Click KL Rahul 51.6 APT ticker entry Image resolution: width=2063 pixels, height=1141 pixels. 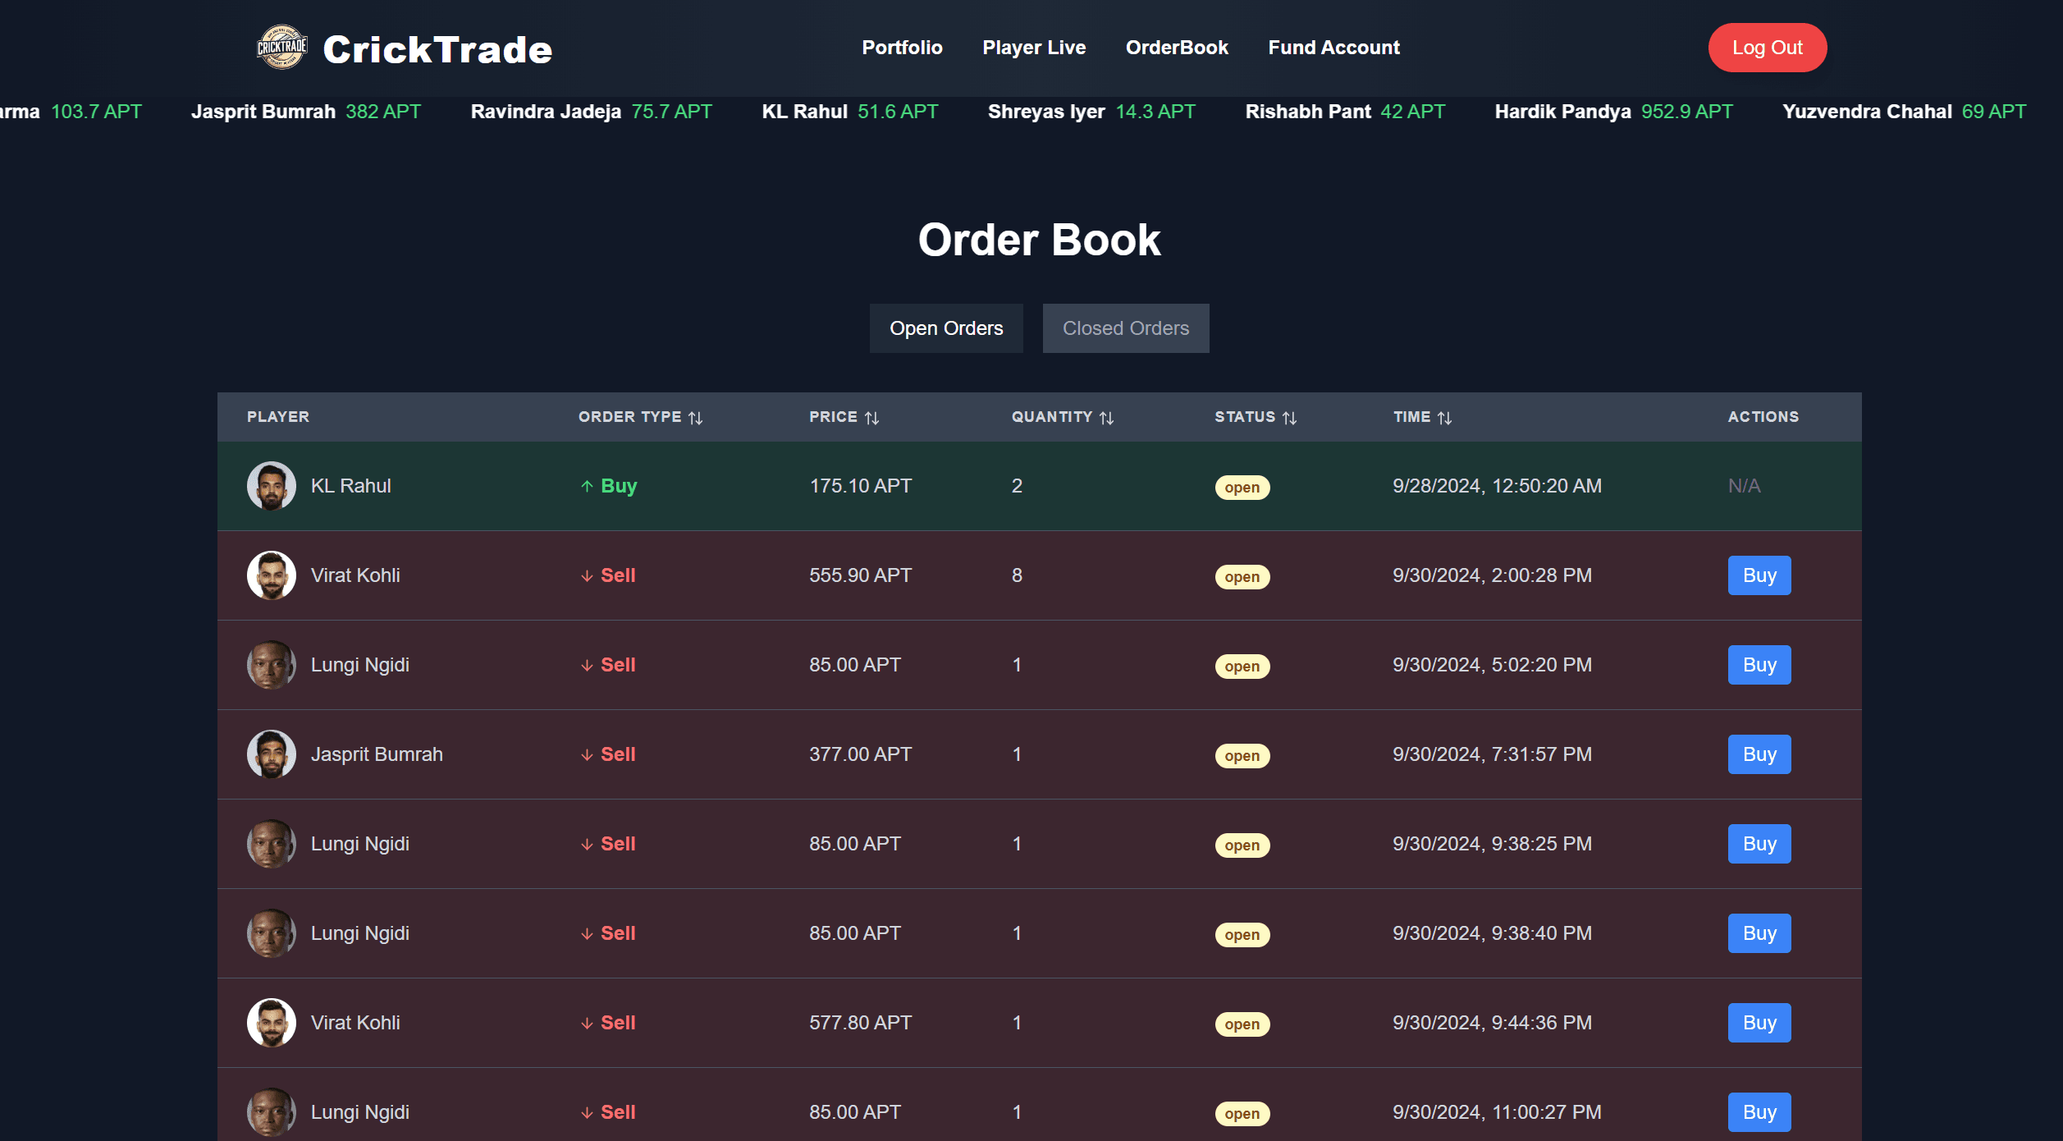tap(850, 112)
